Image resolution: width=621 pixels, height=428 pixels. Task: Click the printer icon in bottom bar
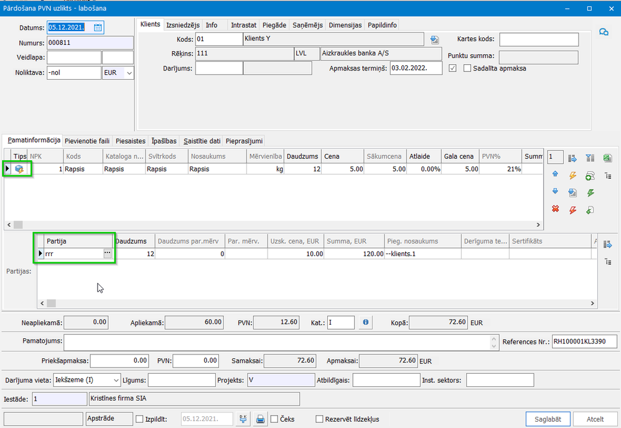[x=261, y=419]
